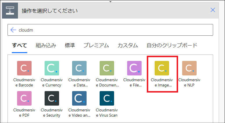The width and height of the screenshot is (225, 123).
Task: Click the back arrow in search box
Action: tap(13, 30)
